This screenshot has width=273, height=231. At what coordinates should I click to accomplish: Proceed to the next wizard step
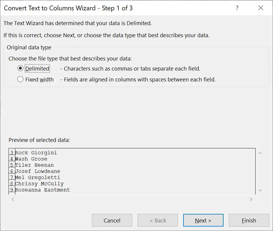point(203,220)
